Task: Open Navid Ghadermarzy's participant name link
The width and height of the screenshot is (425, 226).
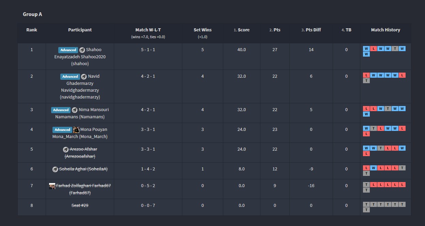Action: [x=80, y=87]
